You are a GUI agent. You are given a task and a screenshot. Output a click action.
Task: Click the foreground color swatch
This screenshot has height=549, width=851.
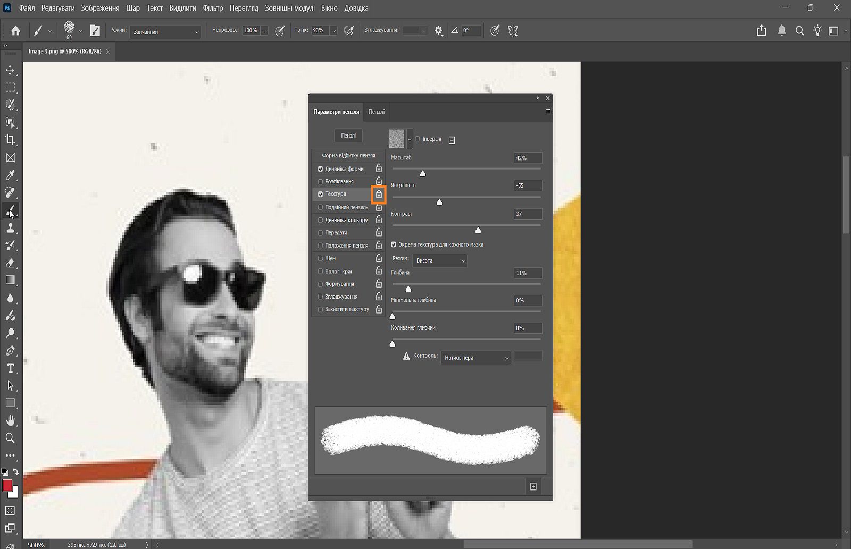[x=7, y=485]
